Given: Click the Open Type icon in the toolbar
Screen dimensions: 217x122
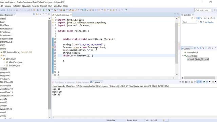Looking at the screenshot, I should (x=70, y=10).
